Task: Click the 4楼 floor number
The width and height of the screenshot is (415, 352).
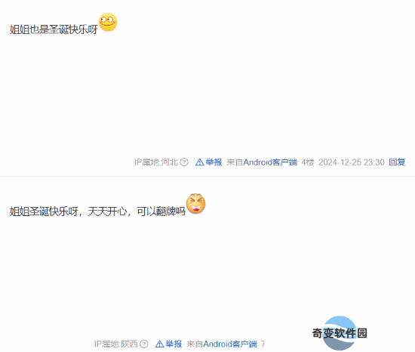Action: tap(308, 162)
